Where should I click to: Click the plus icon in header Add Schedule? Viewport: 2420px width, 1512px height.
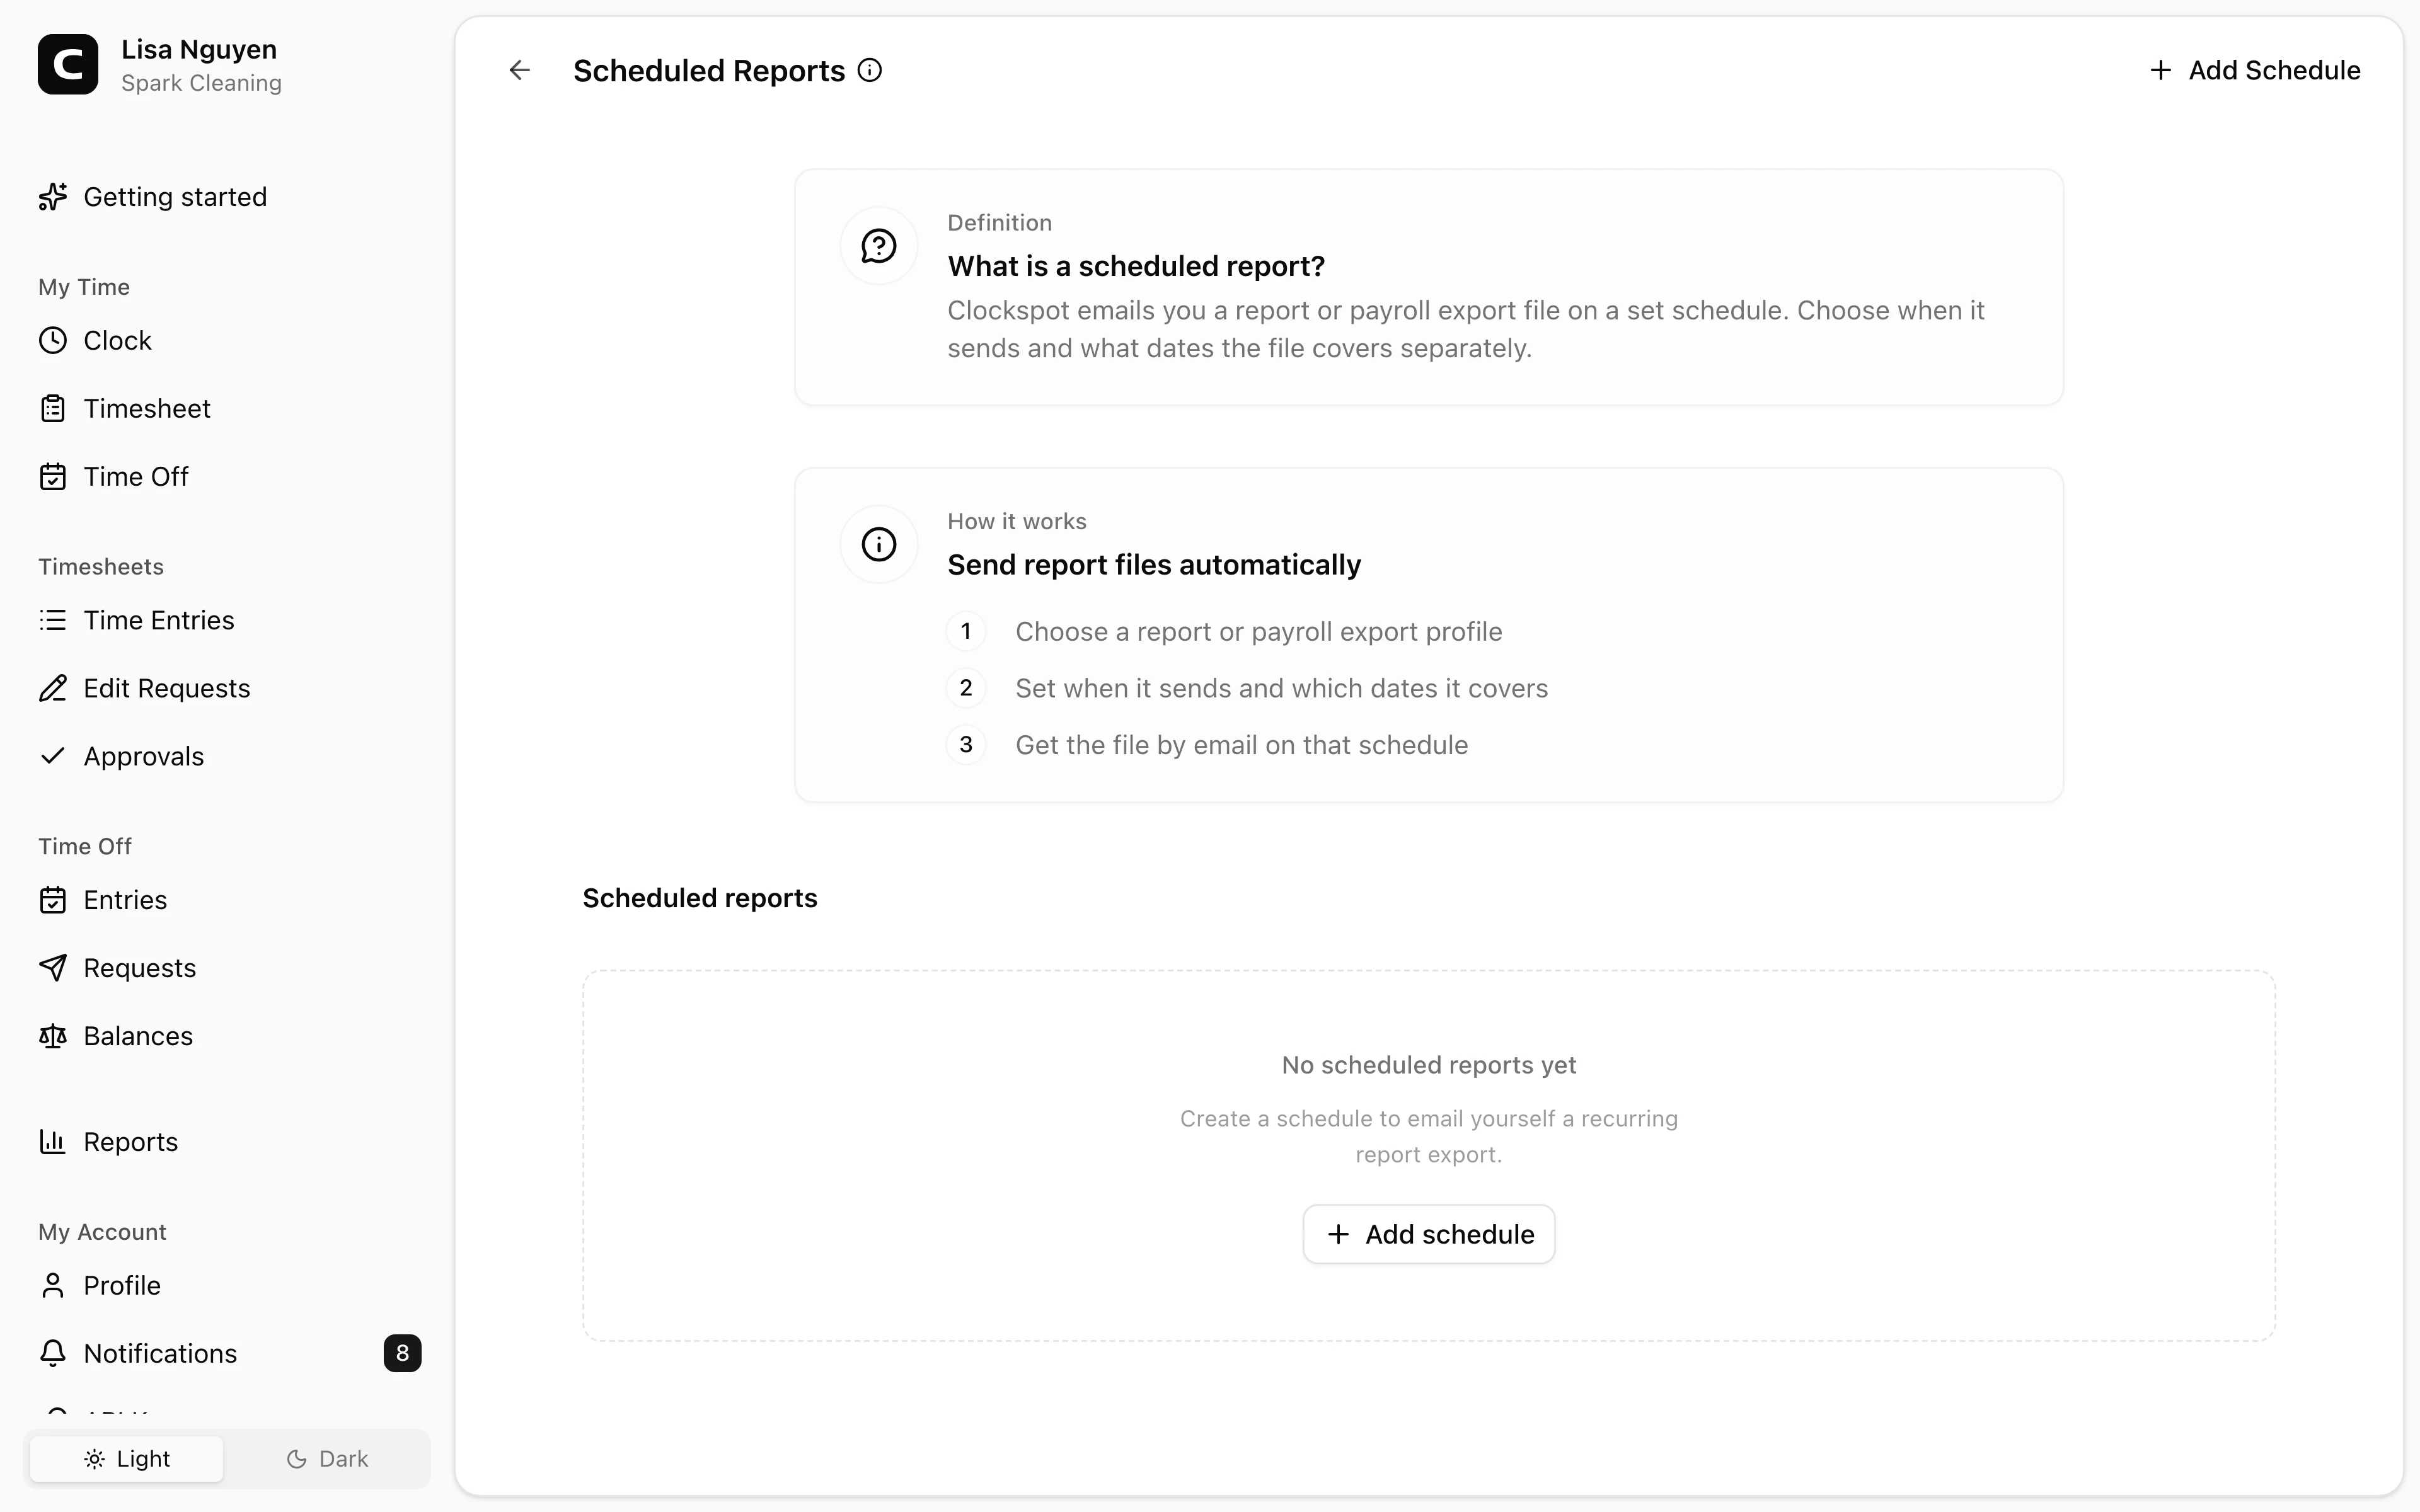coord(2161,70)
